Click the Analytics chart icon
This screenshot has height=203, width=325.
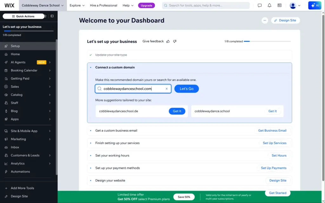click(6, 163)
